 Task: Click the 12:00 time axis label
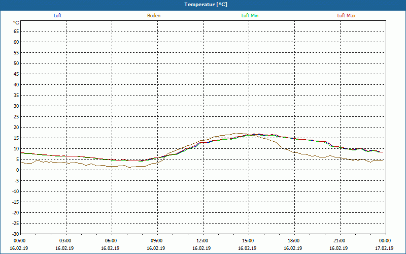coord(202,241)
